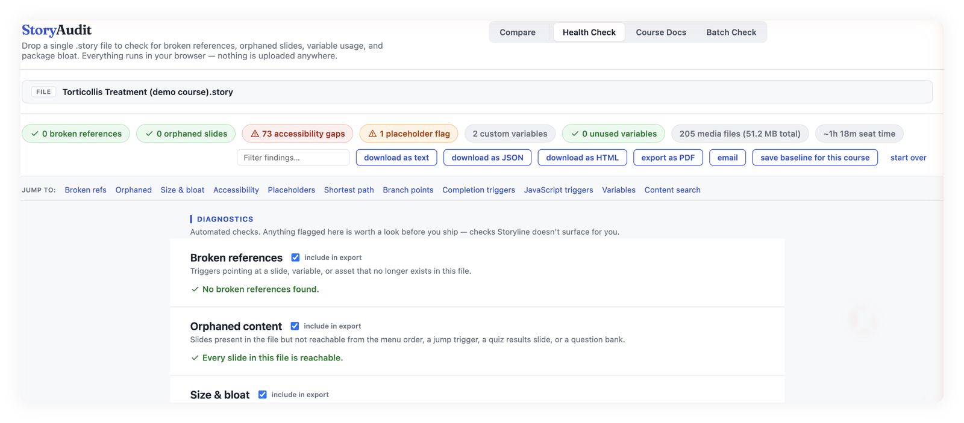Click the warning icon on accessibility gaps badge
This screenshot has height=423, width=964.
(x=255, y=134)
